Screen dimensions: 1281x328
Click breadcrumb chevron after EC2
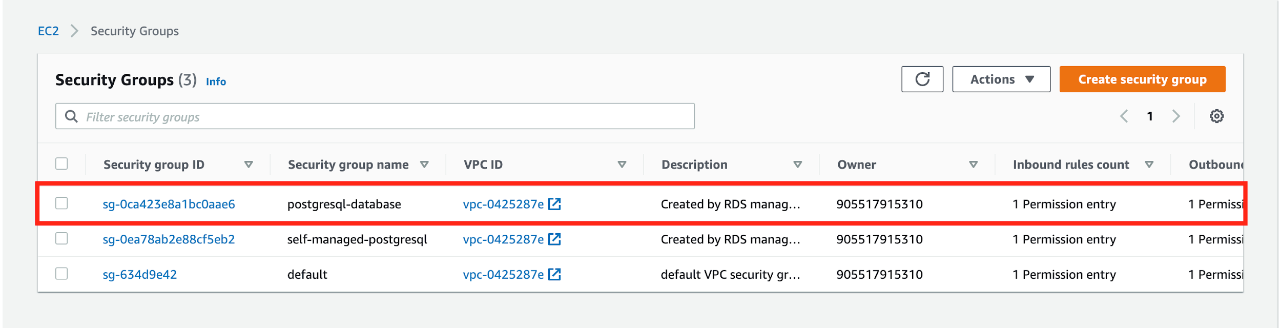coord(75,31)
